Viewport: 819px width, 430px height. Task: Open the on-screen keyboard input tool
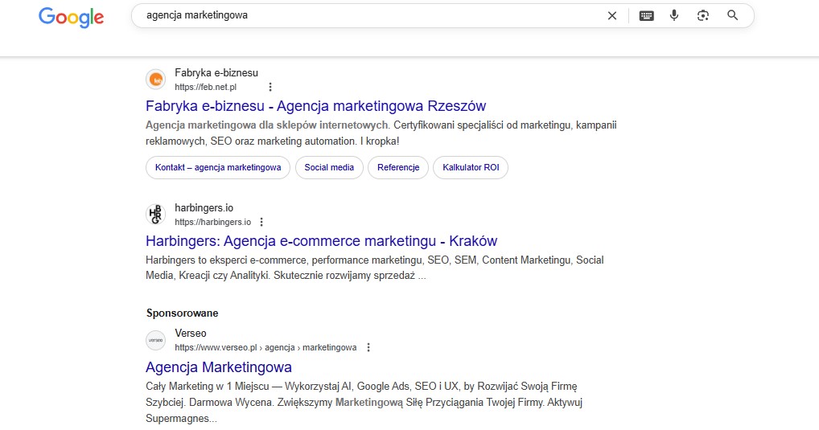pyautogui.click(x=647, y=15)
